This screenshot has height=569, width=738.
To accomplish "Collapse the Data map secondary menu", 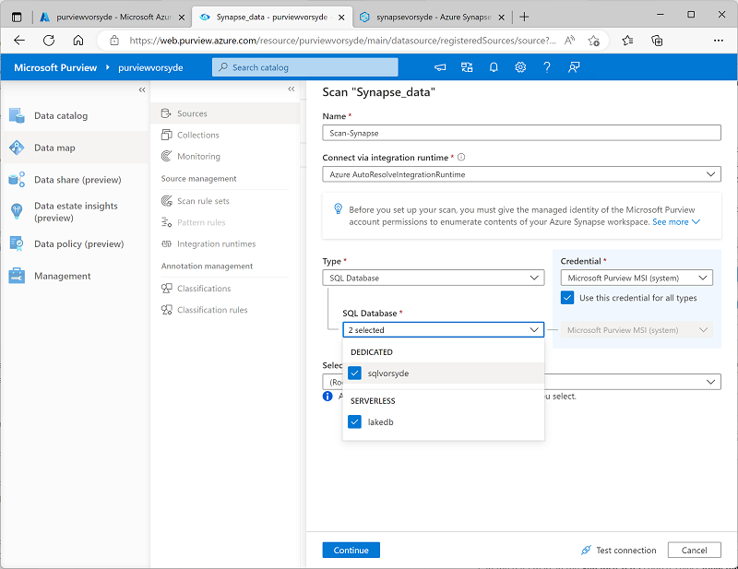I will pyautogui.click(x=291, y=89).
